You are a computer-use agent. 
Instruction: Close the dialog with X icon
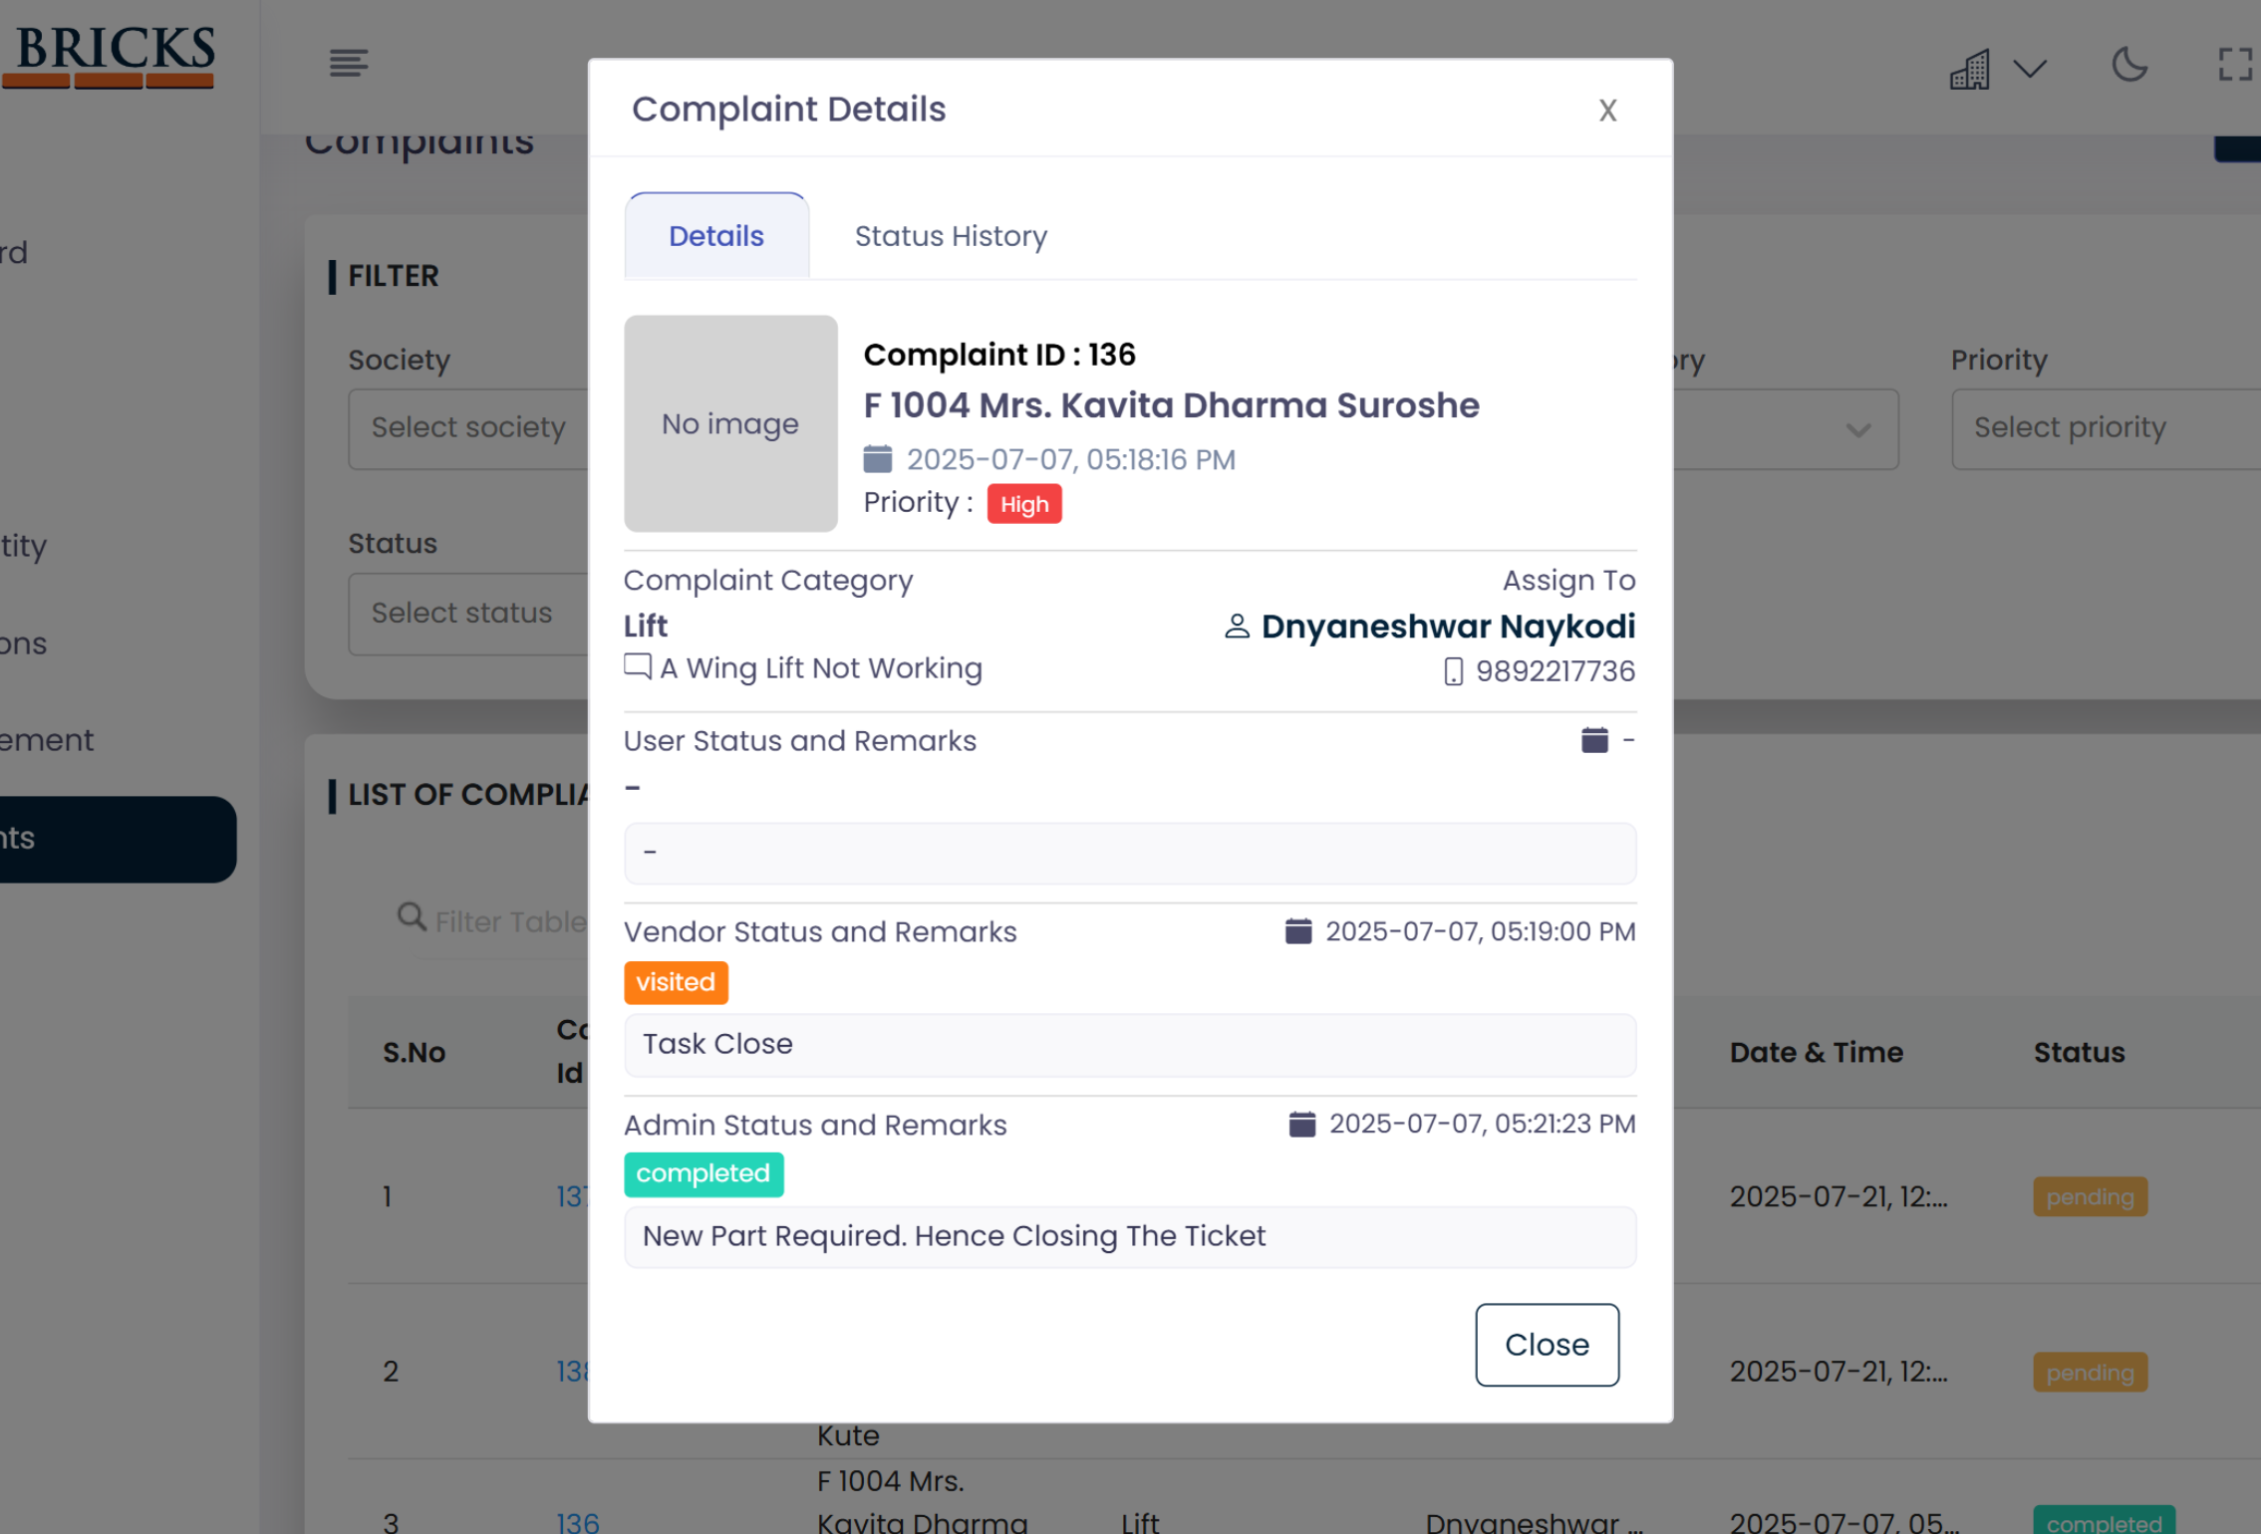1607,110
